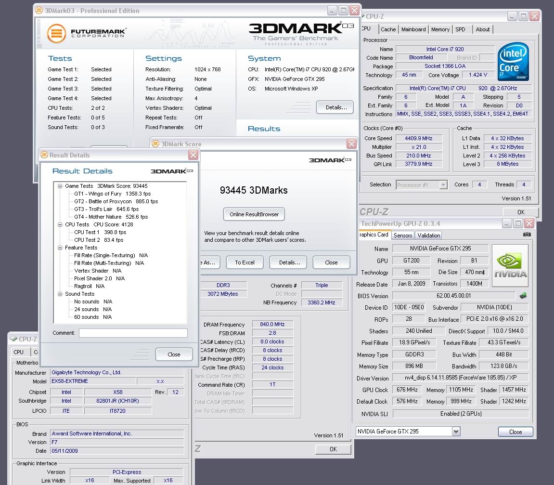
Task: Click the To Excel button
Action: pos(245,262)
